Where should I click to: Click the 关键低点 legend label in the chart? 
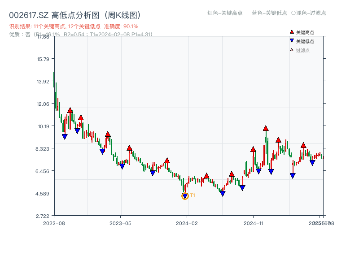point(305,41)
